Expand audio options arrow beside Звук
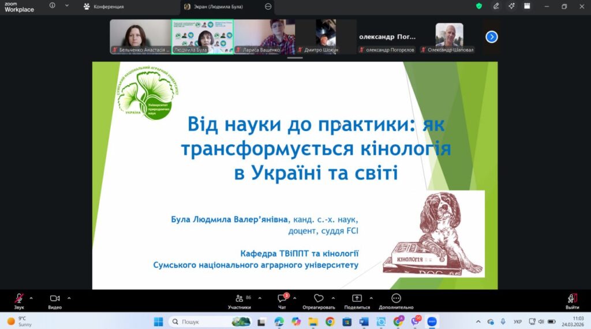 point(31,298)
